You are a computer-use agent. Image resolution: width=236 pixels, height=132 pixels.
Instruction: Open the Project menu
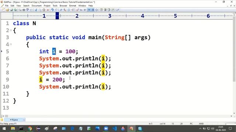click(47, 6)
